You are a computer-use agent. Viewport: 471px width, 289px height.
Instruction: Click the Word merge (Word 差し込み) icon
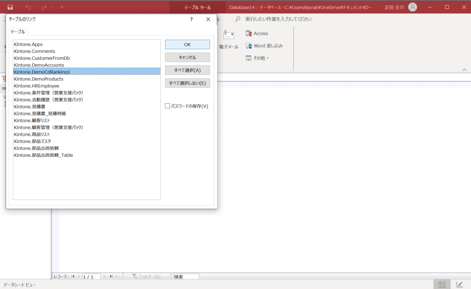(x=248, y=46)
